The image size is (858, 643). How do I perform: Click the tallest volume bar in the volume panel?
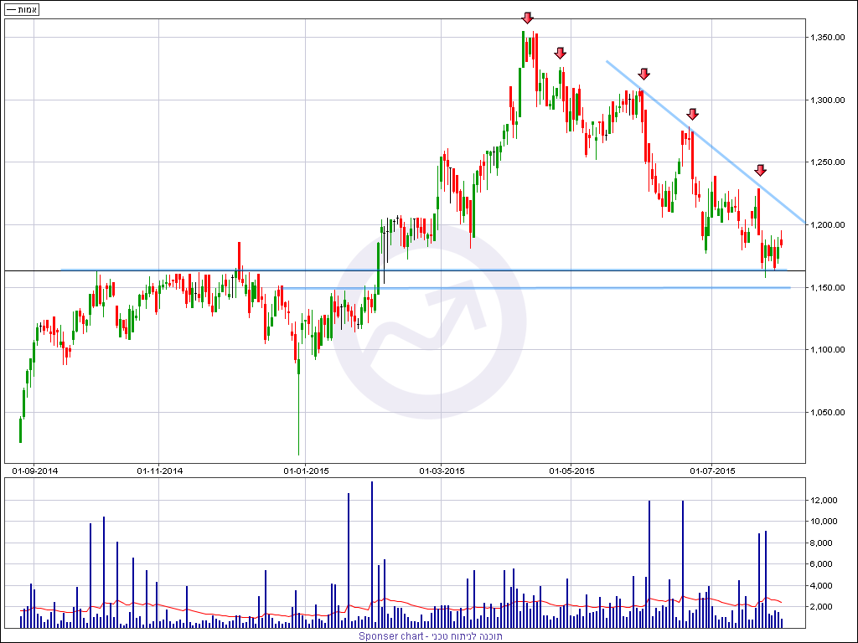(x=372, y=554)
